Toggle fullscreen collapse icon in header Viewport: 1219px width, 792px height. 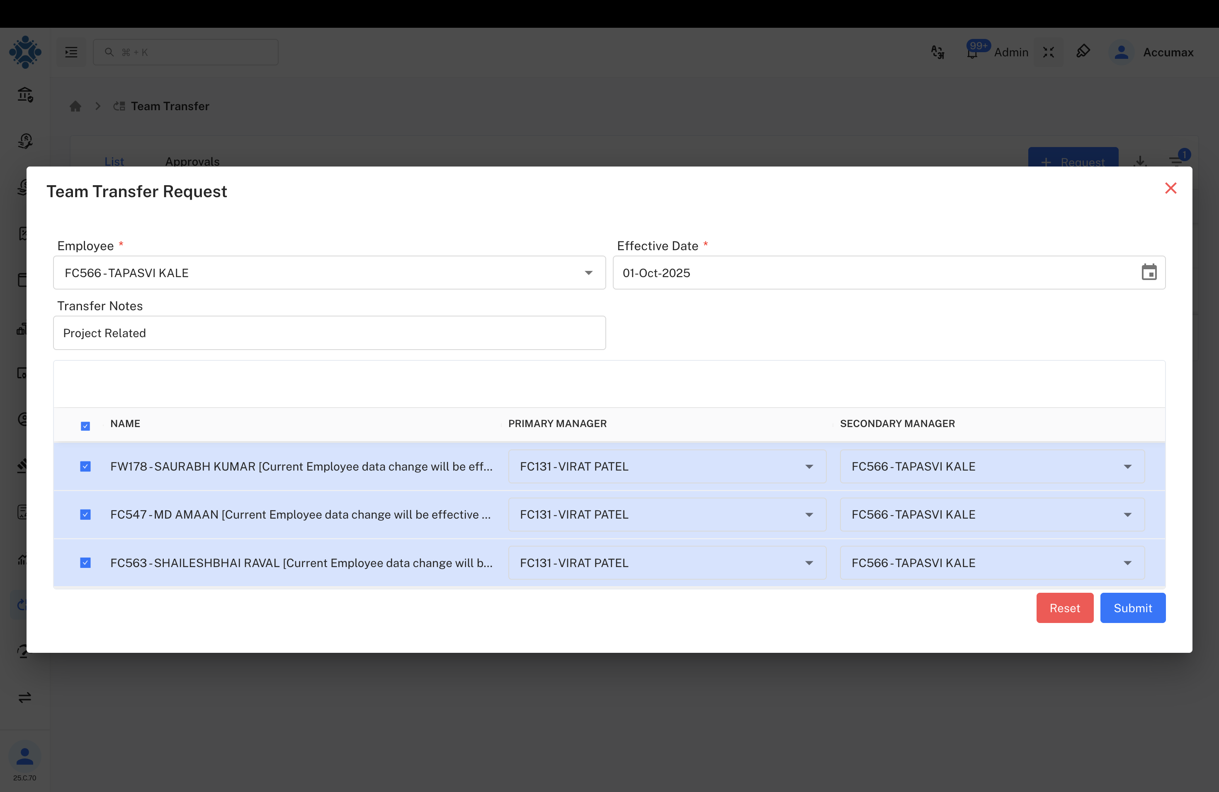tap(1048, 52)
